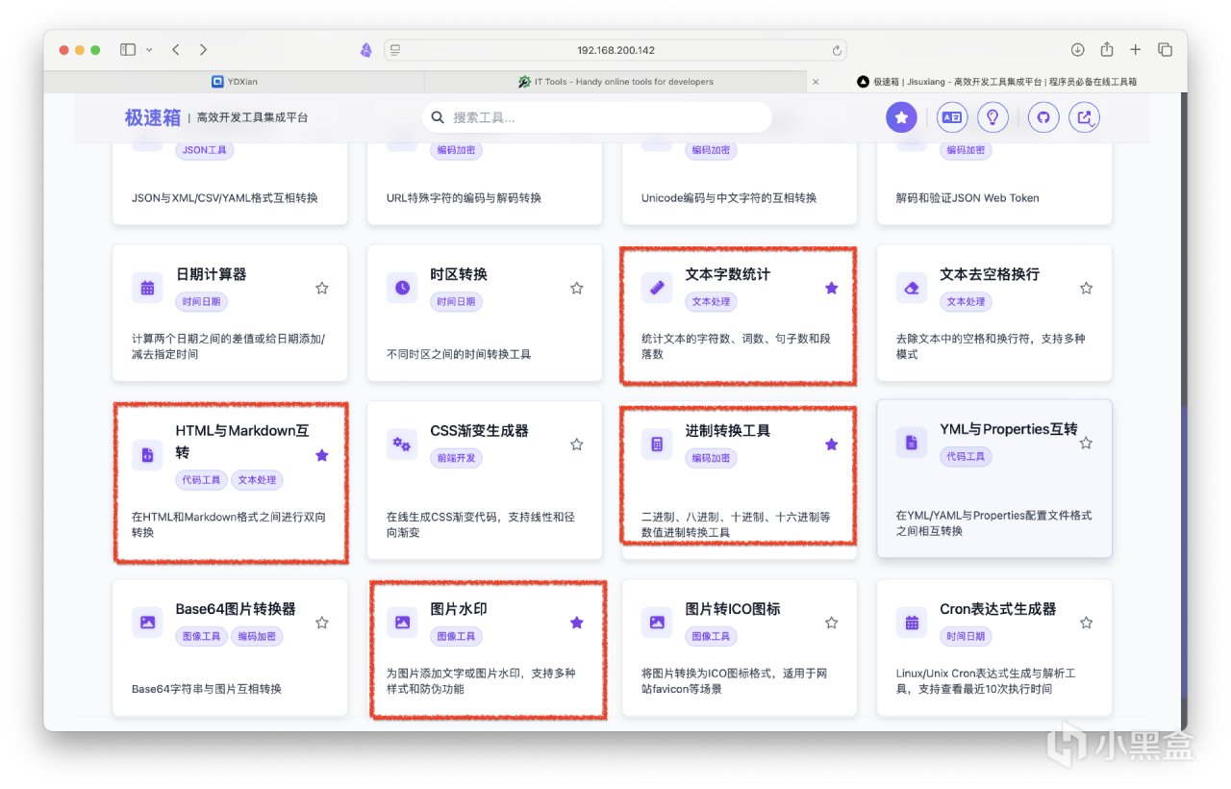Unfavorite 图片水印 using its star
This screenshot has width=1231, height=789.
click(x=577, y=623)
